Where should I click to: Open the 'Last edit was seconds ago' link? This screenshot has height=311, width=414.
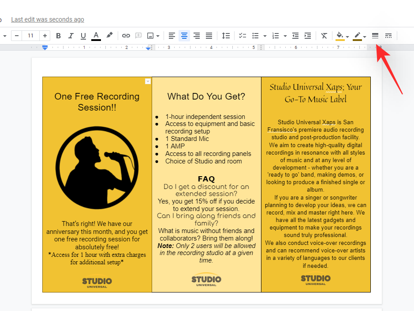click(48, 19)
